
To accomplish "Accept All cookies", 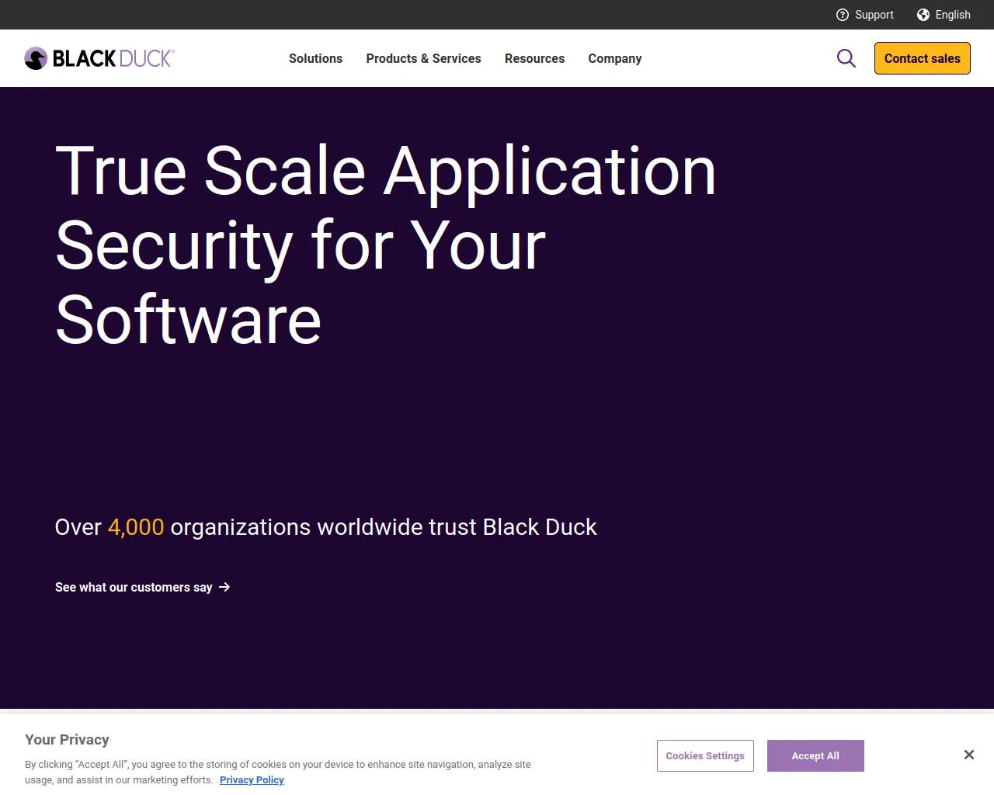I will [815, 756].
